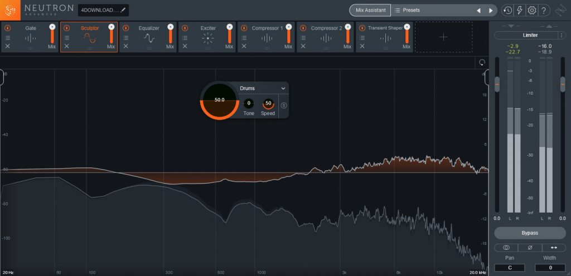Remove Compressor 2 module with X
Image resolution: width=571 pixels, height=276 pixels.
(303, 46)
